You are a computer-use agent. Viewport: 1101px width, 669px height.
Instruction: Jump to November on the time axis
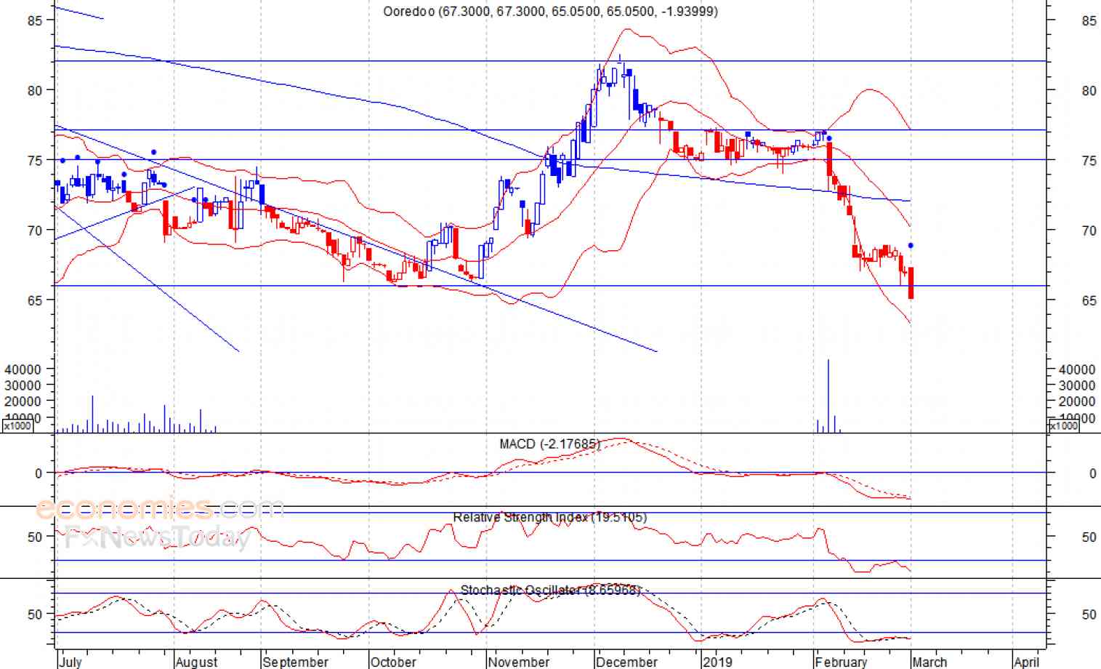click(519, 662)
